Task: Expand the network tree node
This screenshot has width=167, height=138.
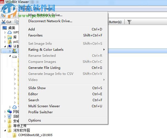Action: point(5,112)
